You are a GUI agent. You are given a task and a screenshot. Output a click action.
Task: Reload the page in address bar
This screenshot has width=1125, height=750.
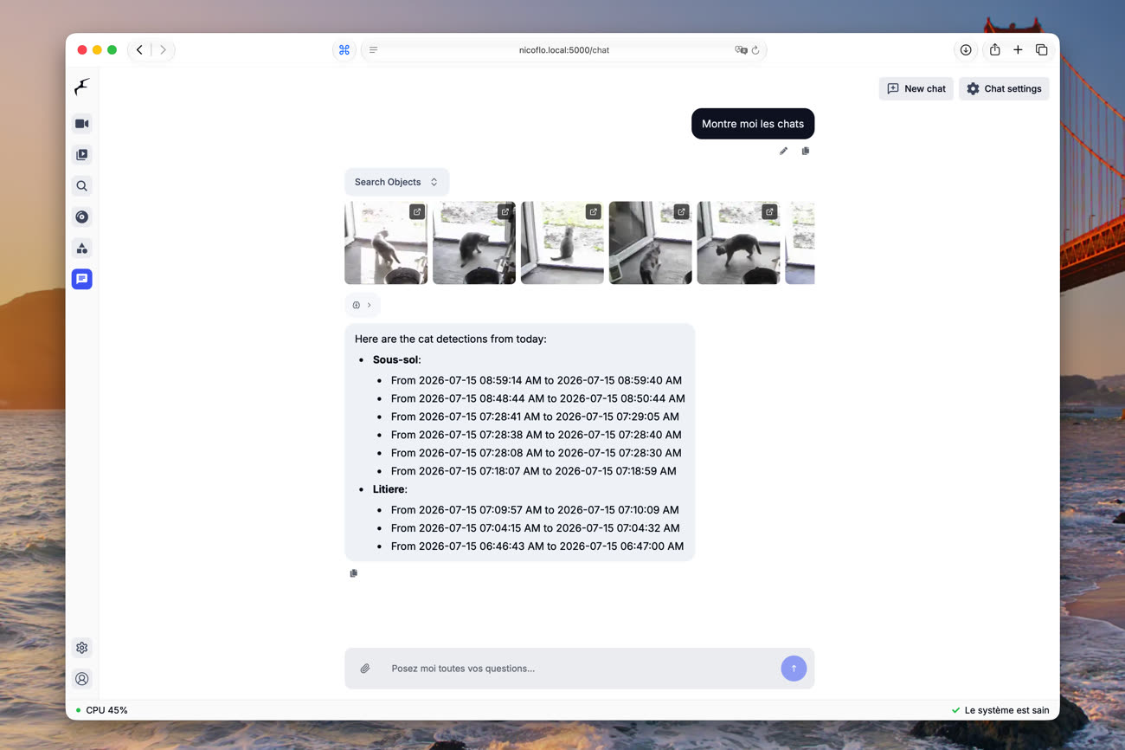click(x=755, y=50)
